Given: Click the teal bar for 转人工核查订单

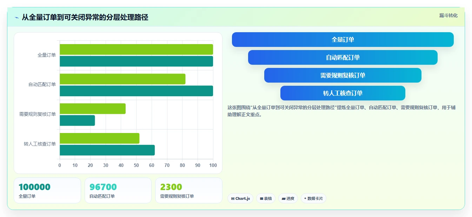Looking at the screenshot, I should pos(107,150).
